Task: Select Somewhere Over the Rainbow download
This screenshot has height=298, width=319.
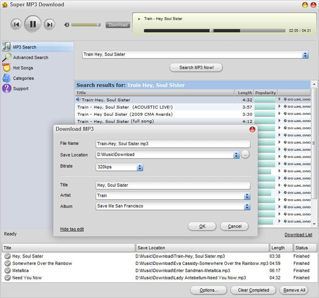Action: pos(159,263)
